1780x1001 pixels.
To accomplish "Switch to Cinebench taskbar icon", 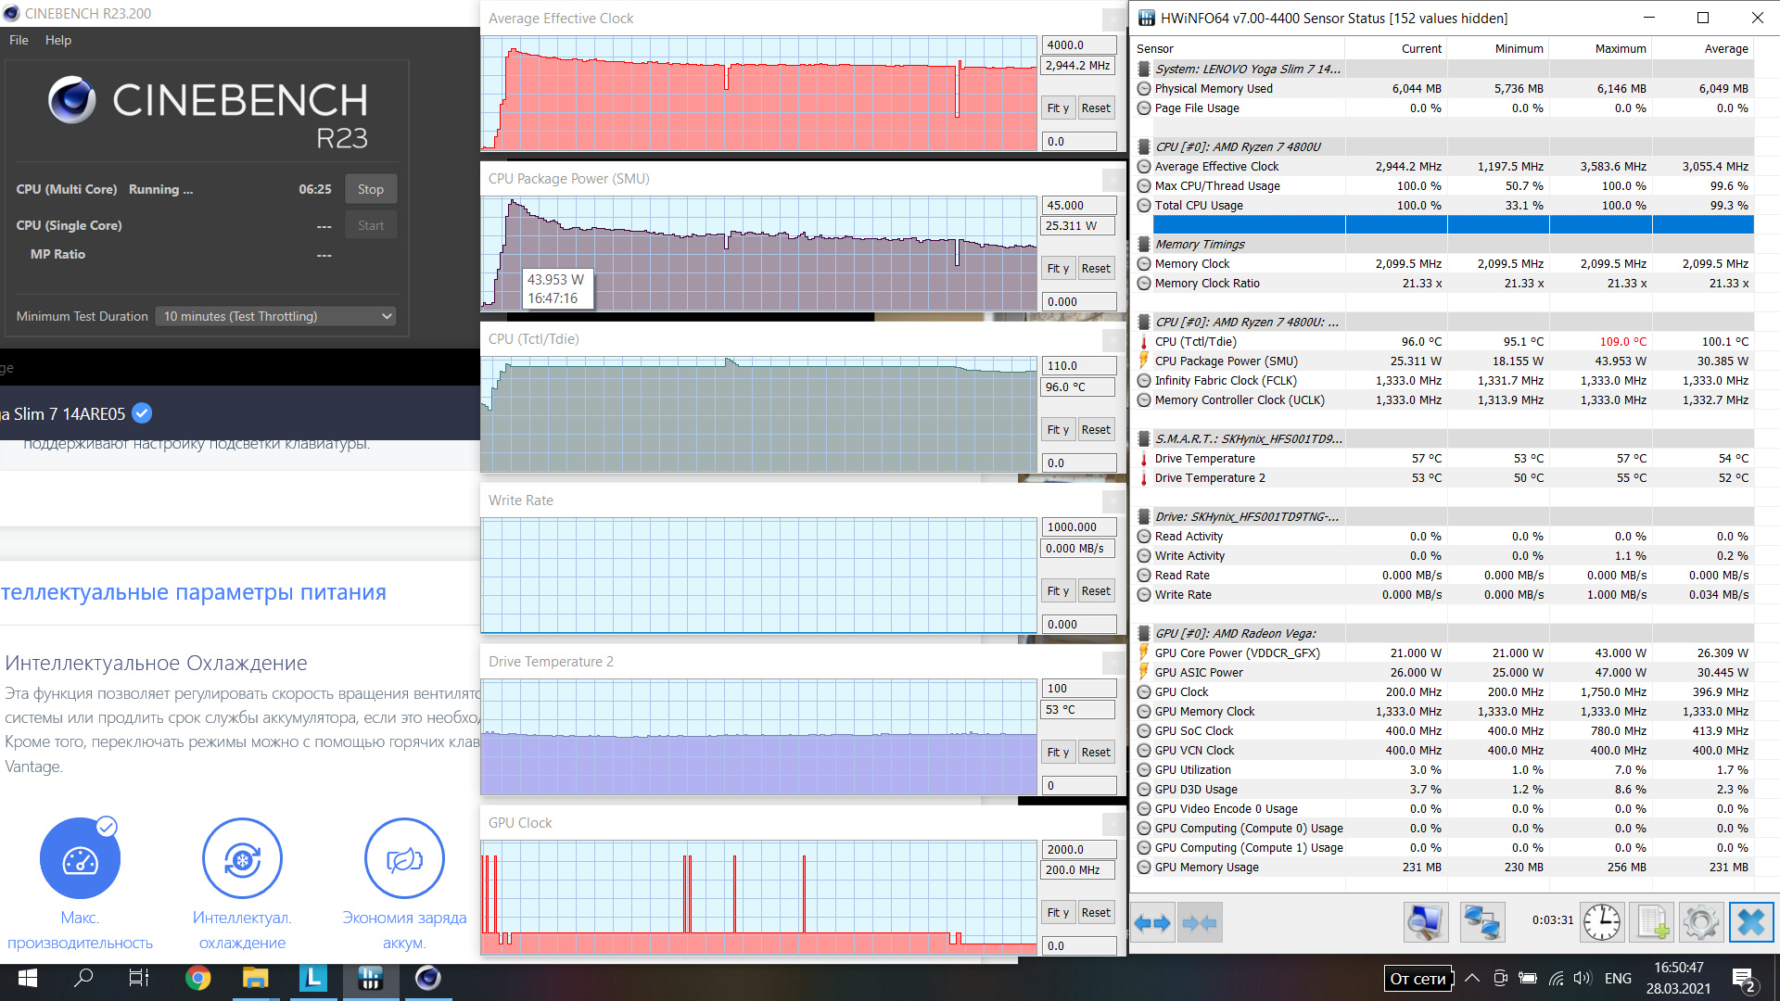I will point(427,978).
